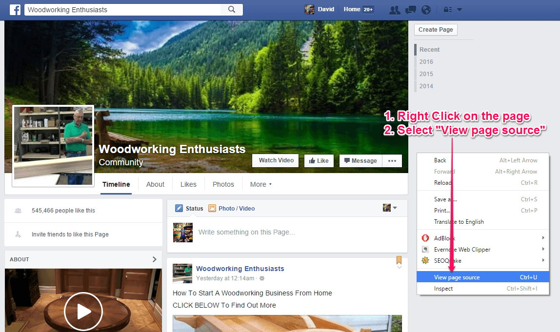Viewport: 560px width, 332px height.
Task: Click the AdBlock red hand icon
Action: [x=425, y=238]
